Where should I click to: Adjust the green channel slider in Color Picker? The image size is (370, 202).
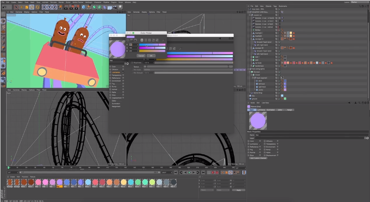coord(152,48)
